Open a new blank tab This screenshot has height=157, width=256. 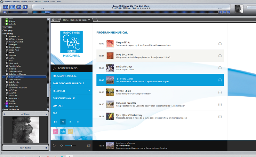(95, 20)
